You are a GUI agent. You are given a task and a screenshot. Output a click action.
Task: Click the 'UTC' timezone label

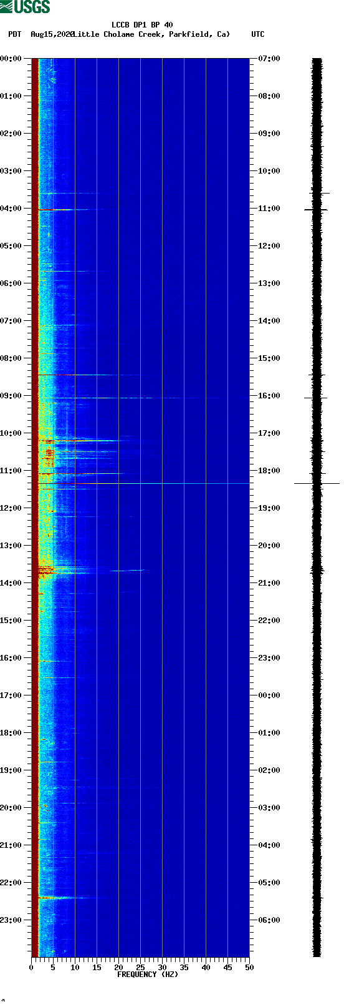point(258,34)
